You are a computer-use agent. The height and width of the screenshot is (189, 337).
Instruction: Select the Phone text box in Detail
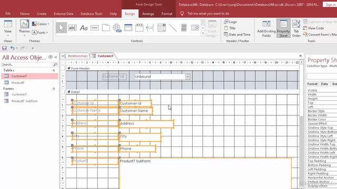coord(137,149)
